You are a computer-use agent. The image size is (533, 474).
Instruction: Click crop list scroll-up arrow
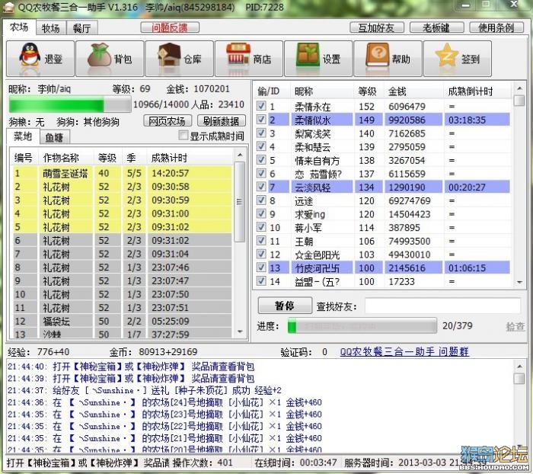click(240, 155)
